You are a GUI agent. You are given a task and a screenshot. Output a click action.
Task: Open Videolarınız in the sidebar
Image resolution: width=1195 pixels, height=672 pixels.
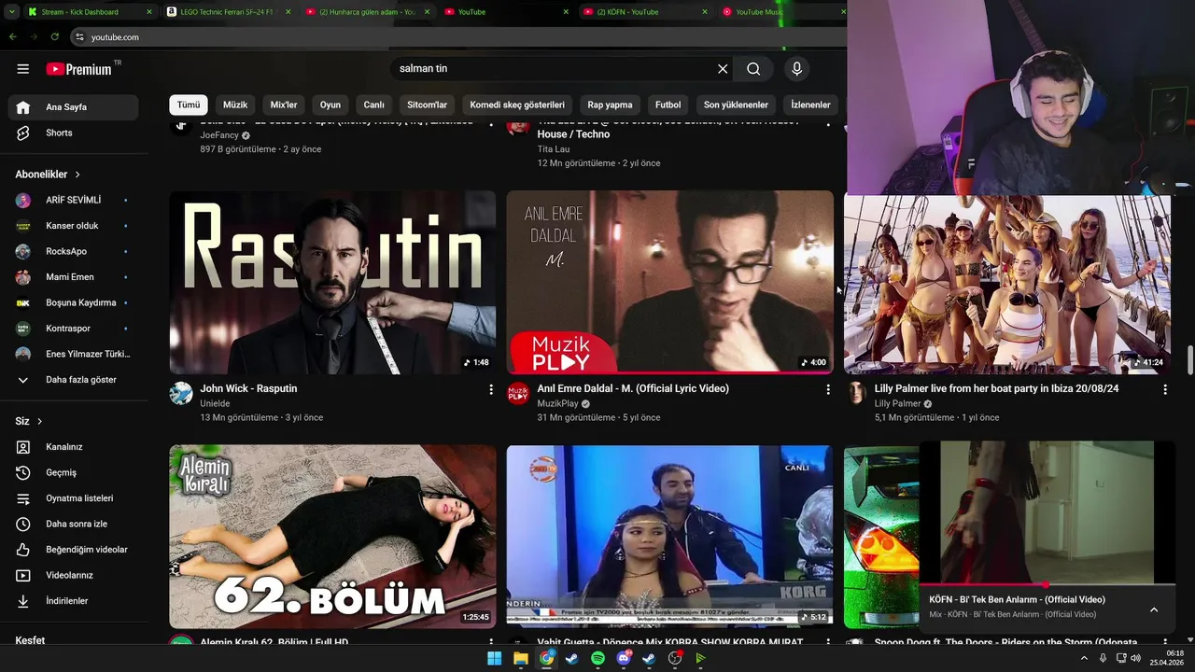[73, 575]
